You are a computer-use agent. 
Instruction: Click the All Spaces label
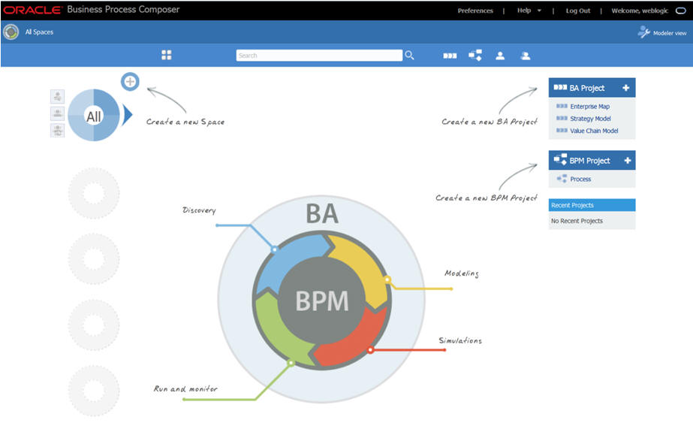39,32
